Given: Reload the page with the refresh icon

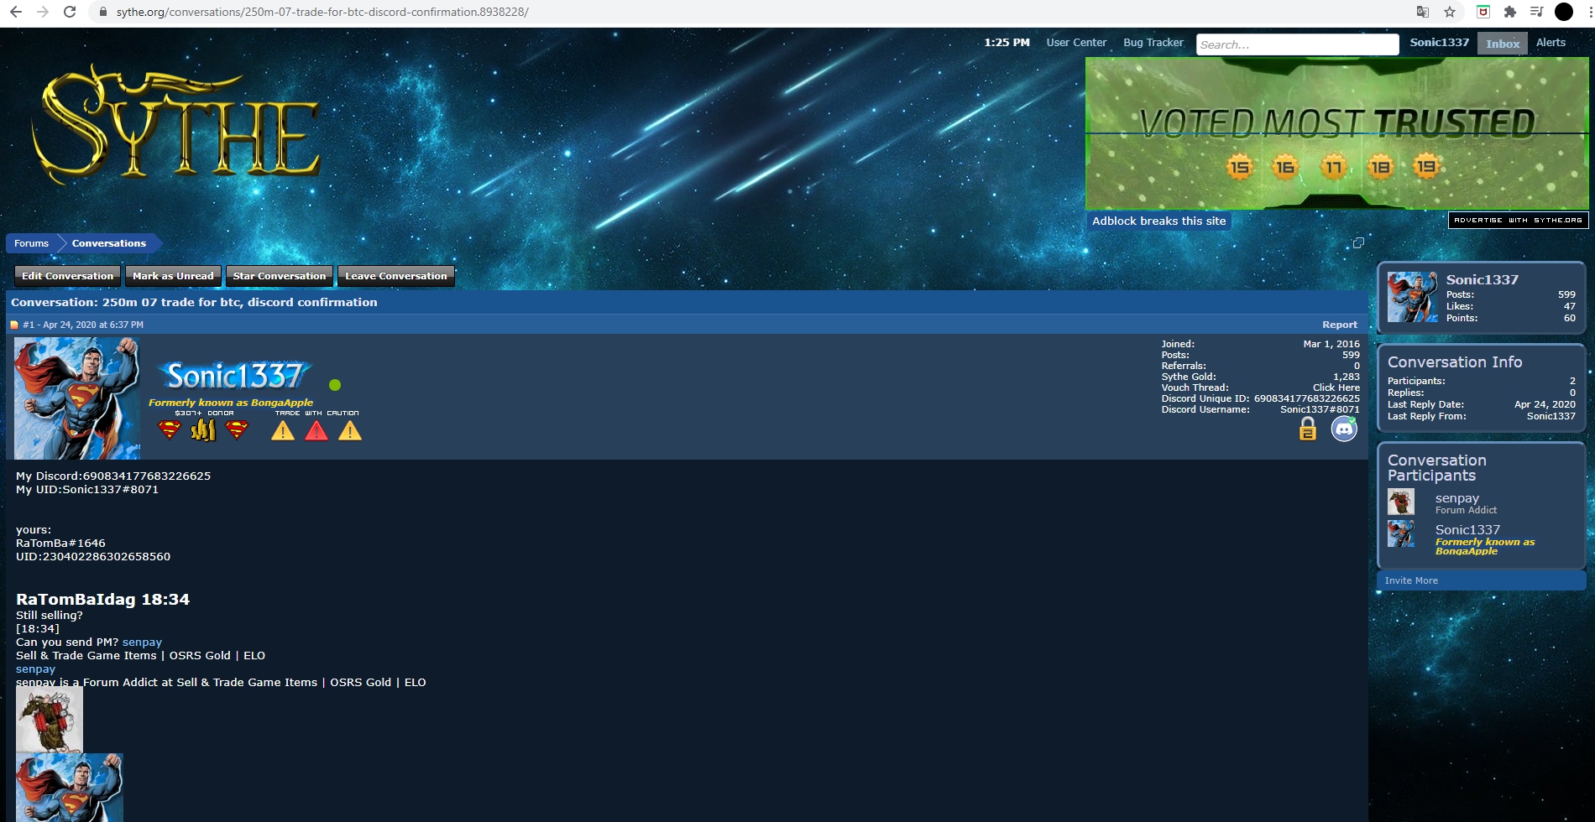Looking at the screenshot, I should [x=70, y=12].
